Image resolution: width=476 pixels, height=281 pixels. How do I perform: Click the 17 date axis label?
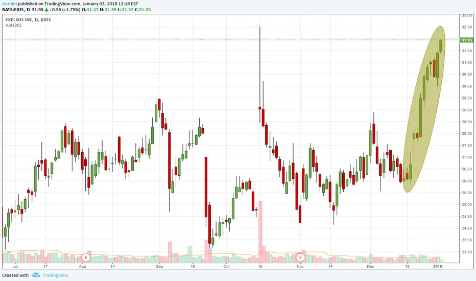45,266
